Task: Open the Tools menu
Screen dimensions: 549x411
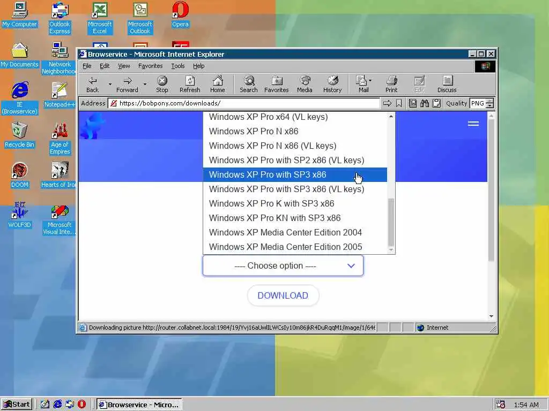Action: coord(178,66)
